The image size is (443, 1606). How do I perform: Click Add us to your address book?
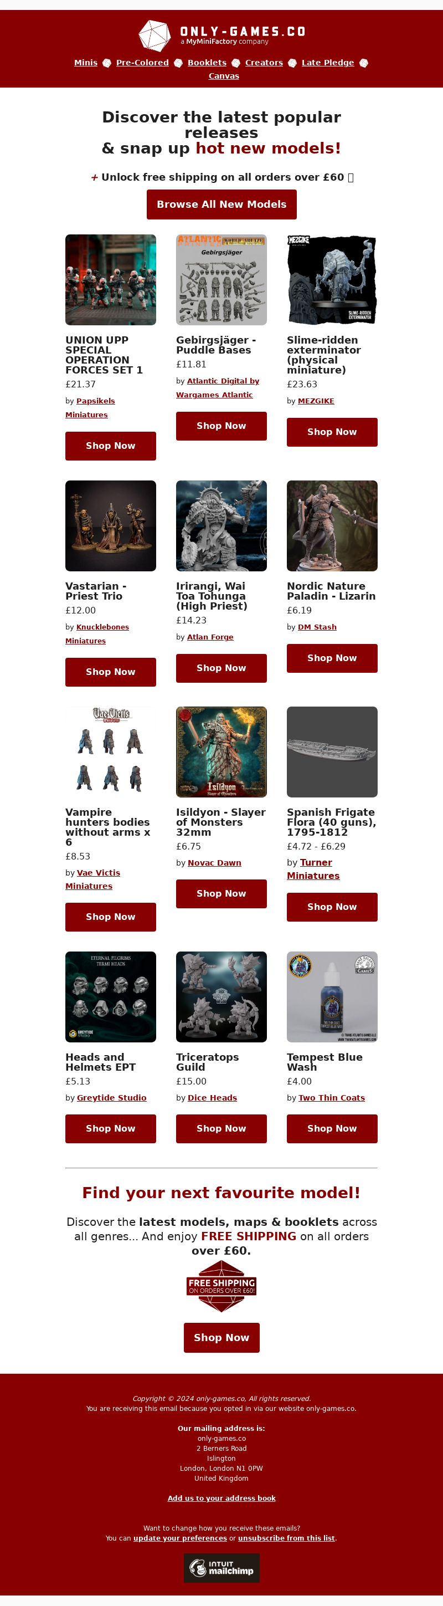[x=221, y=1497]
